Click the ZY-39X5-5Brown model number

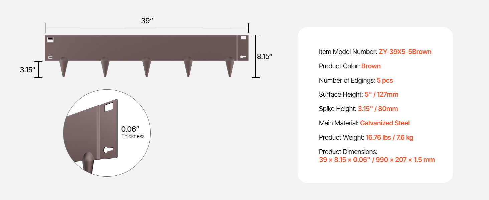click(405, 52)
